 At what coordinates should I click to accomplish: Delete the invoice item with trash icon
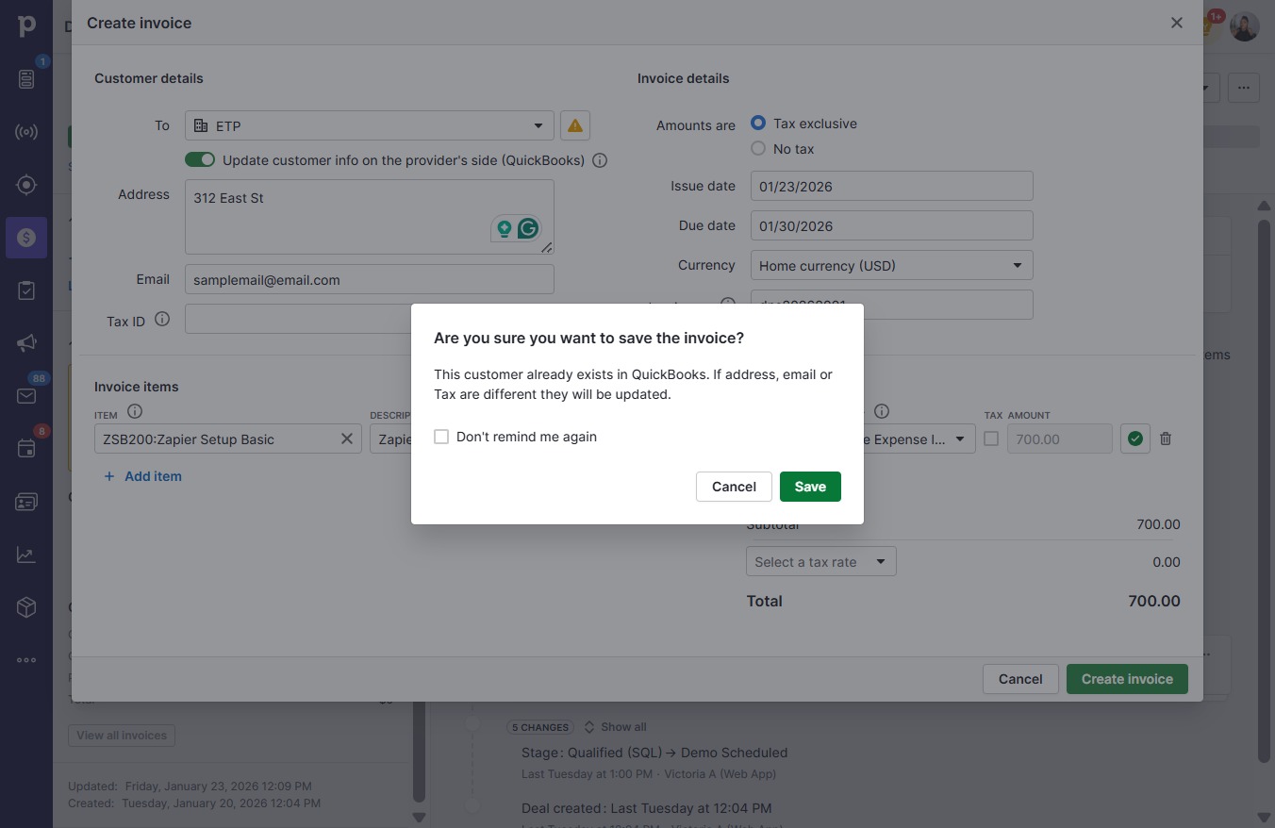1166,439
